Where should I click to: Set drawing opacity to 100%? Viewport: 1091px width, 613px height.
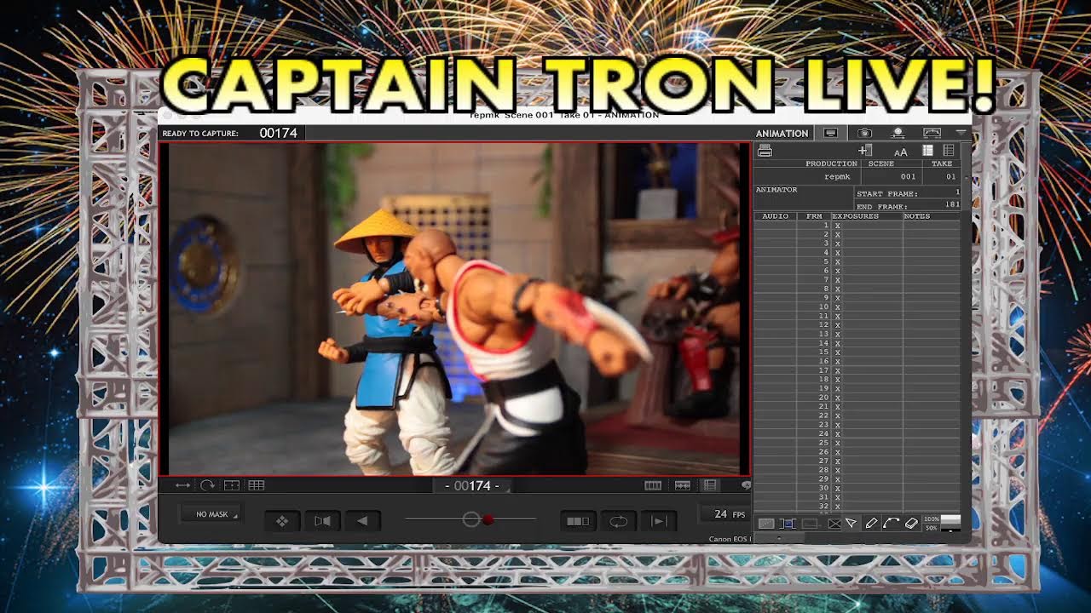click(x=931, y=519)
